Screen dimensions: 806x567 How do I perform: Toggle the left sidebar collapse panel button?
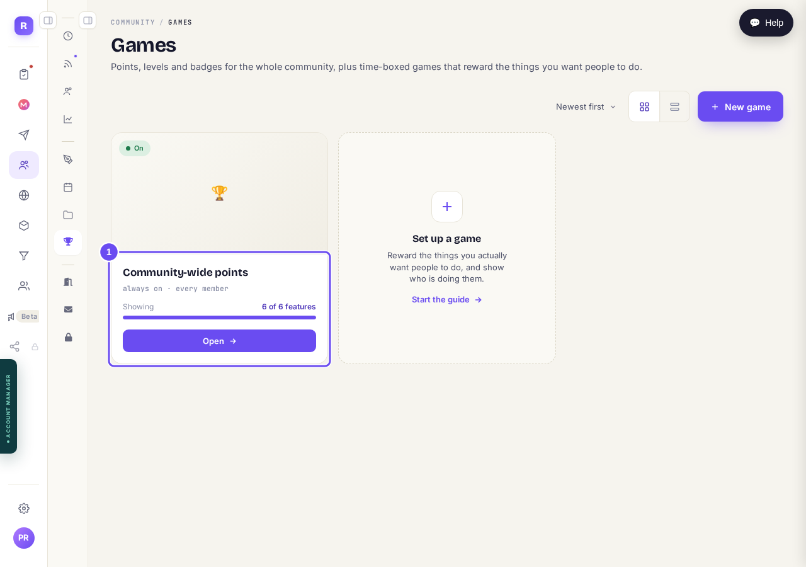tap(48, 20)
